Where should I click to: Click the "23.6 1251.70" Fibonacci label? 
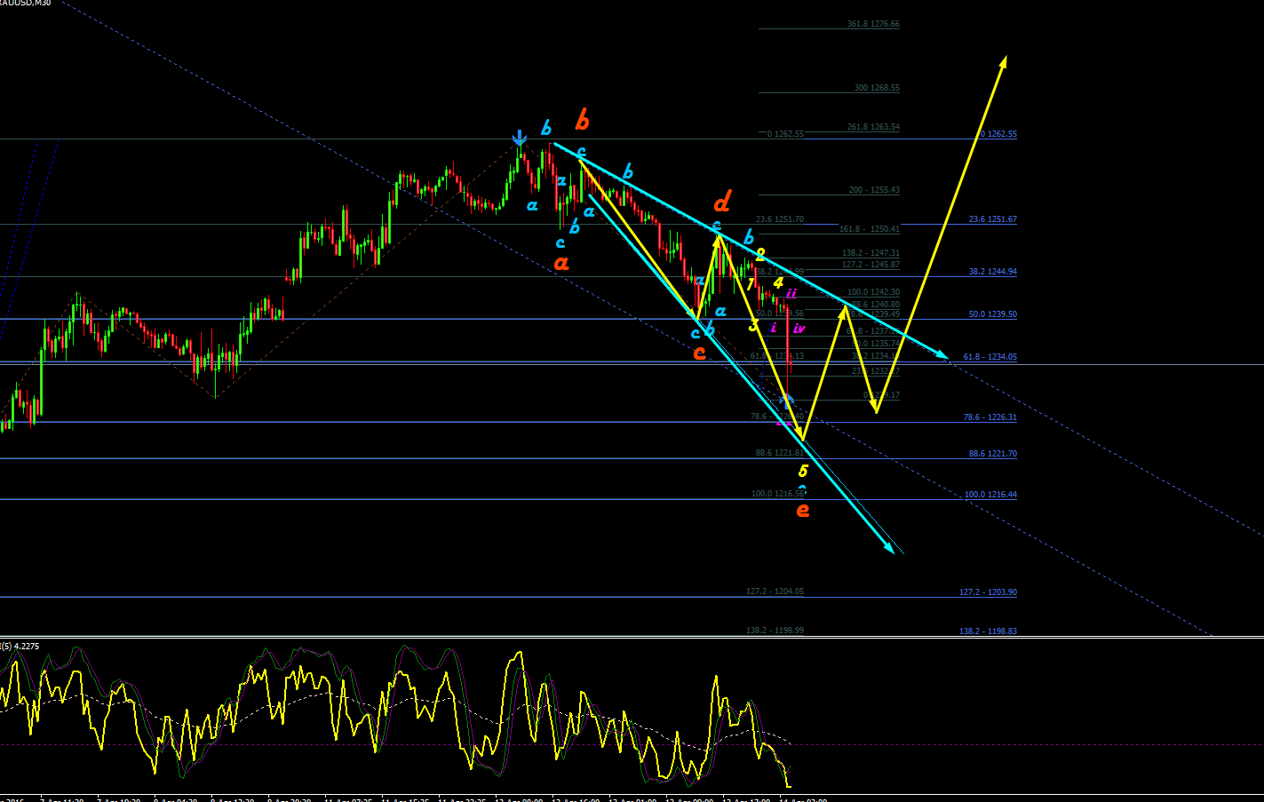780,219
